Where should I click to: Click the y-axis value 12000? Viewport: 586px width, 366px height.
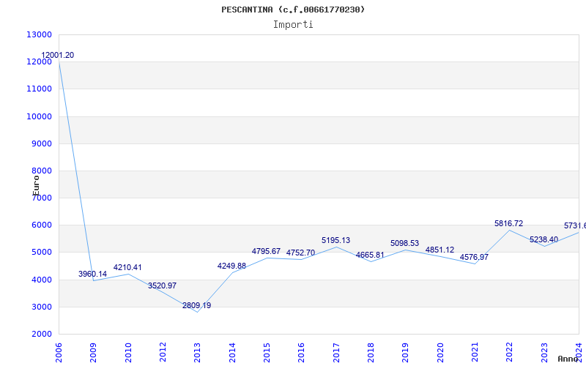click(x=40, y=62)
